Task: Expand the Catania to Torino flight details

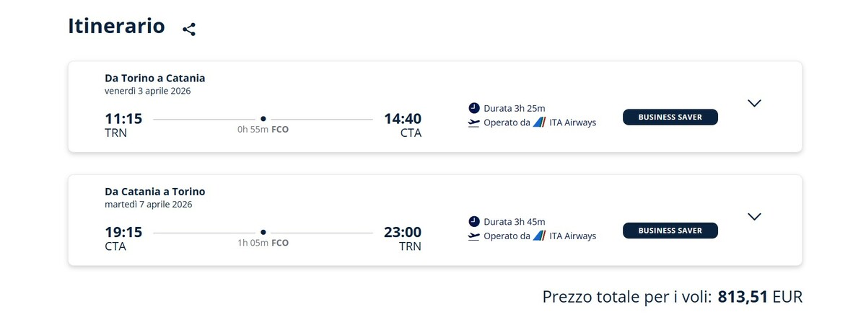Action: tap(754, 216)
